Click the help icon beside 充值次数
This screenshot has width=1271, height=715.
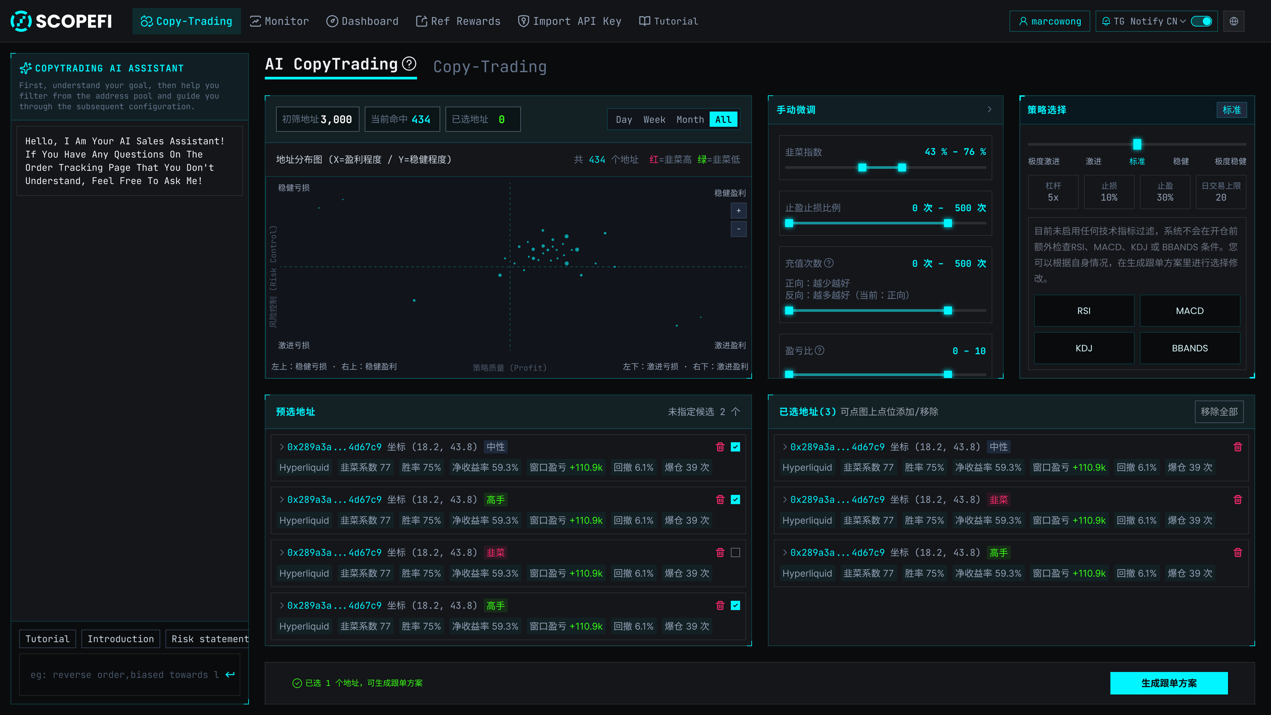pyautogui.click(x=829, y=263)
